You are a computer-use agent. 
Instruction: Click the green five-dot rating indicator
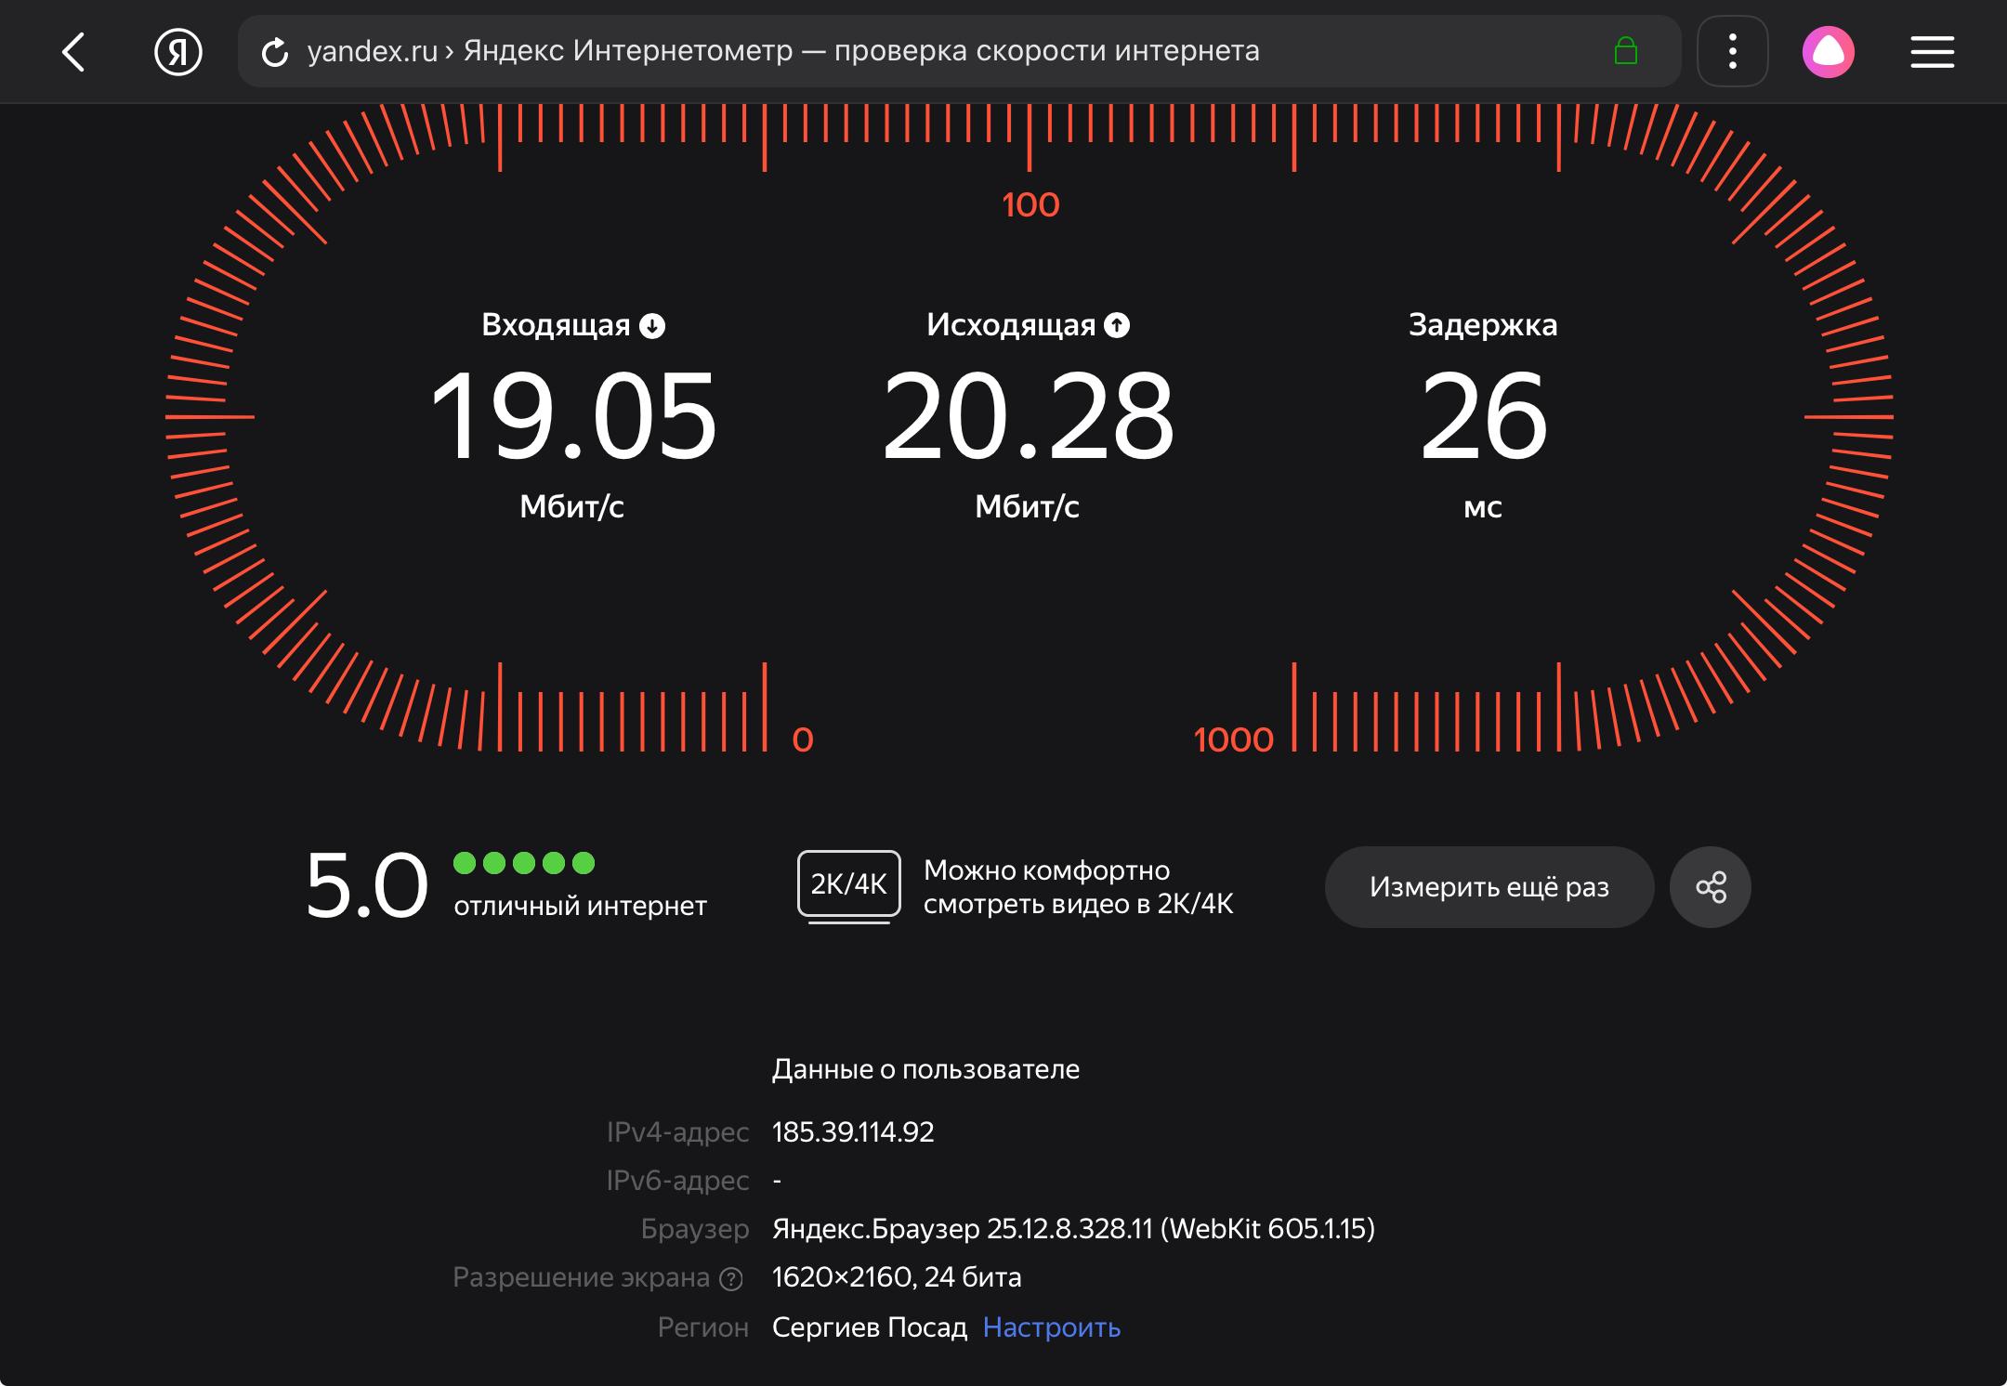pyautogui.click(x=523, y=863)
